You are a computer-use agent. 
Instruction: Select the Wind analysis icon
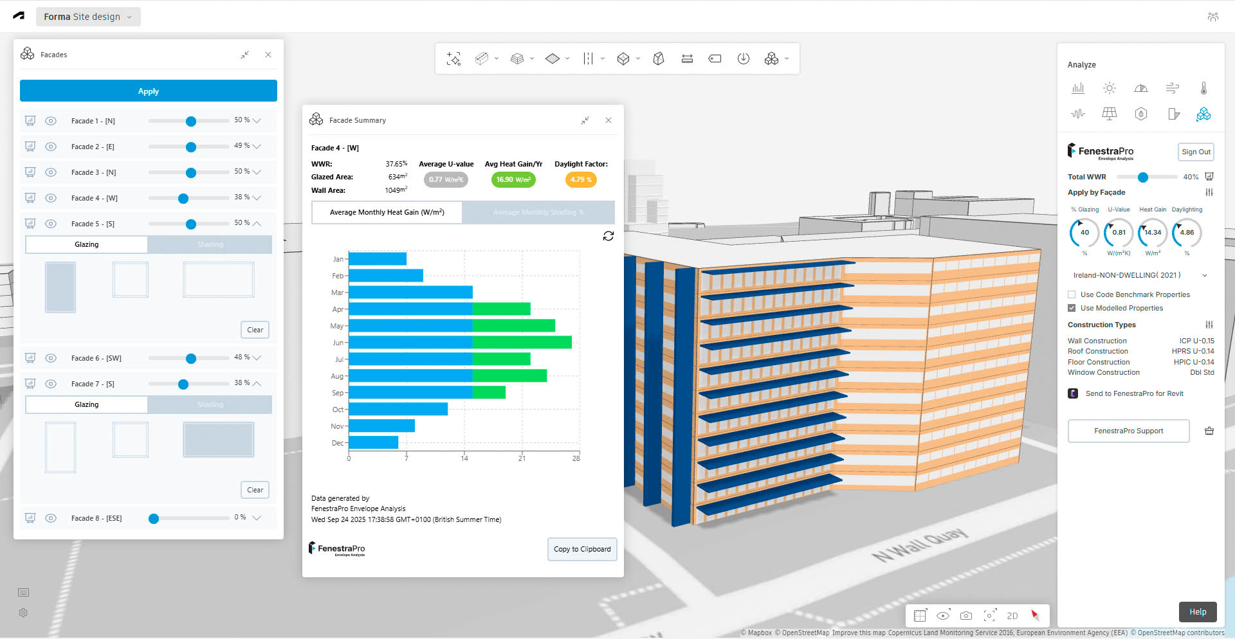(x=1172, y=88)
